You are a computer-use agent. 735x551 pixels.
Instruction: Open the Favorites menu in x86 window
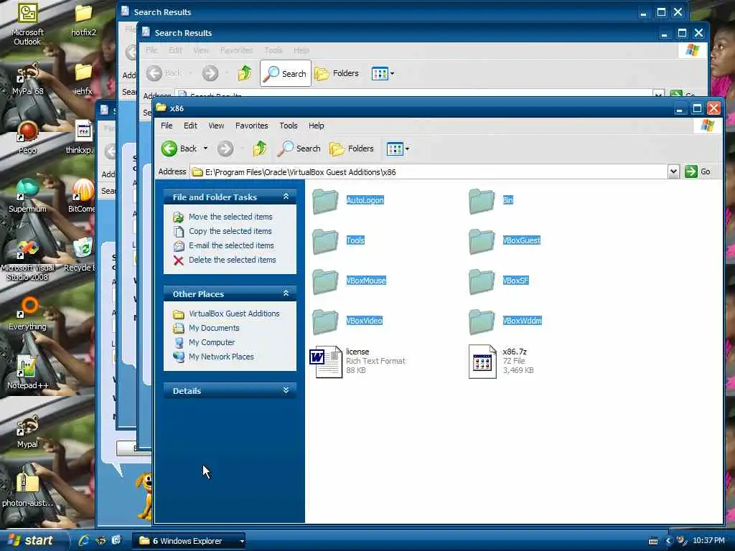(x=252, y=126)
